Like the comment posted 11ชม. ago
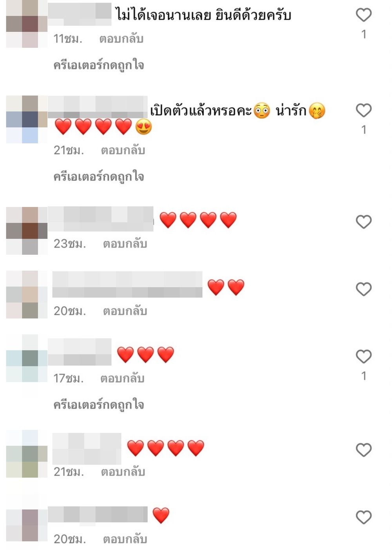The width and height of the screenshot is (392, 560). click(363, 15)
